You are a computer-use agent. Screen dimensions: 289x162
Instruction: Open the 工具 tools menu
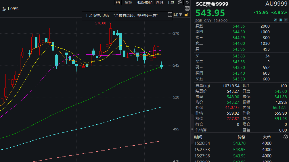click(171, 3)
